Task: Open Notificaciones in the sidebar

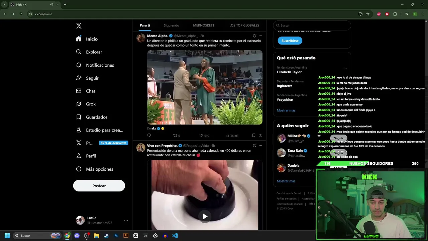Action: coord(95,65)
